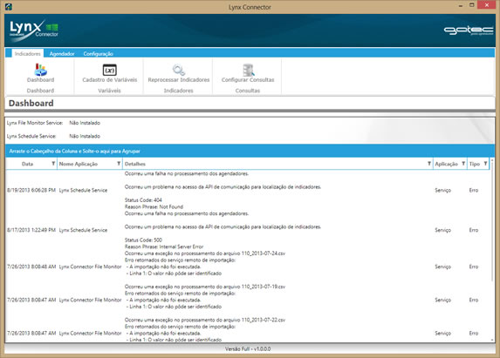This screenshot has height=358, width=500.
Task: Click Lynx Schedule Service in the 8/19/2013 row
Action: point(83,190)
